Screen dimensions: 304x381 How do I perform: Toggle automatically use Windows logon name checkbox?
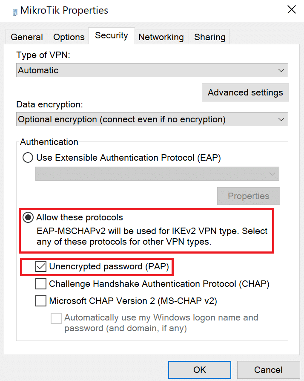pyautogui.click(x=56, y=318)
